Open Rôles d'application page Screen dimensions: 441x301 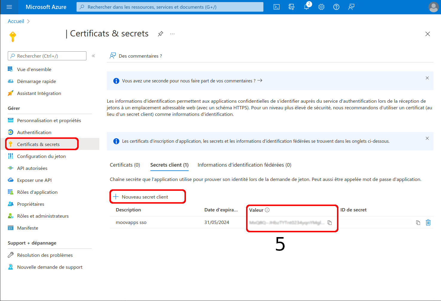pos(37,192)
